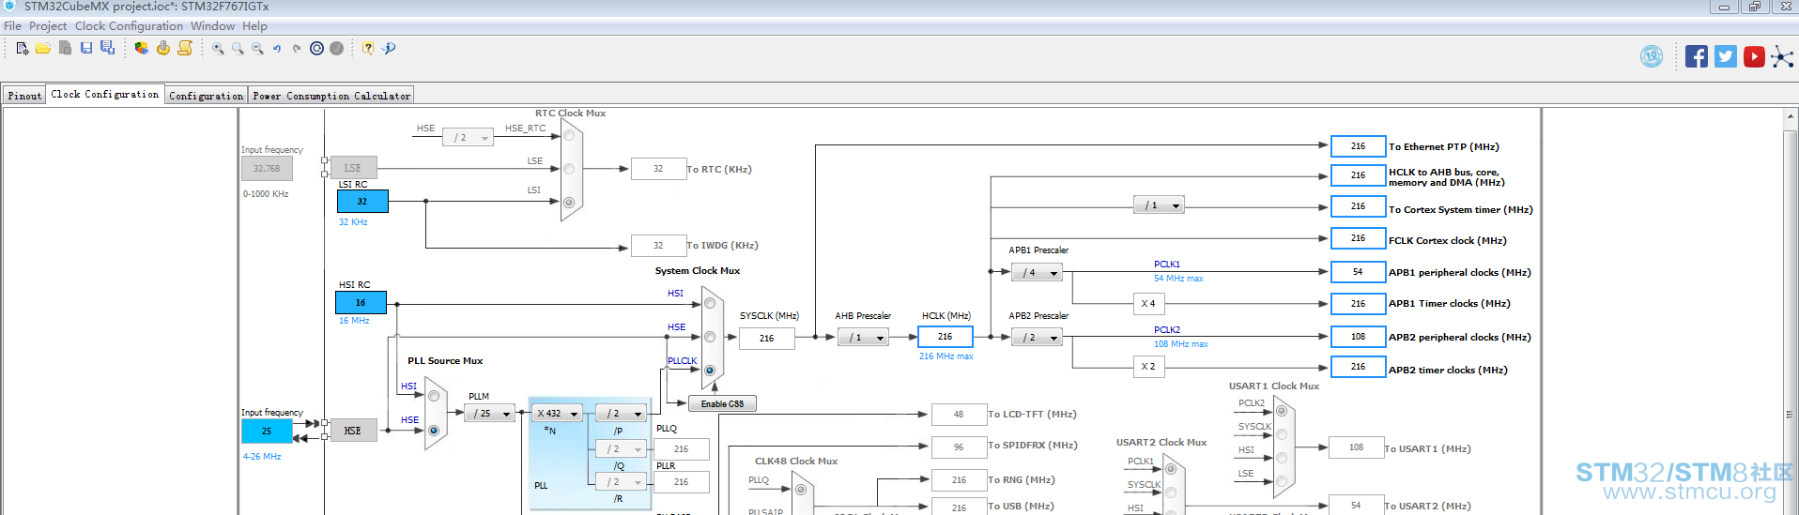Click the Save As double-floppy icon

point(108,48)
